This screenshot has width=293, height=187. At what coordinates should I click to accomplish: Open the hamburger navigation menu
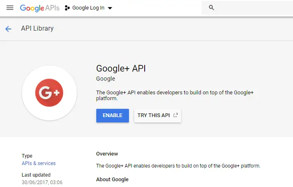[x=10, y=8]
